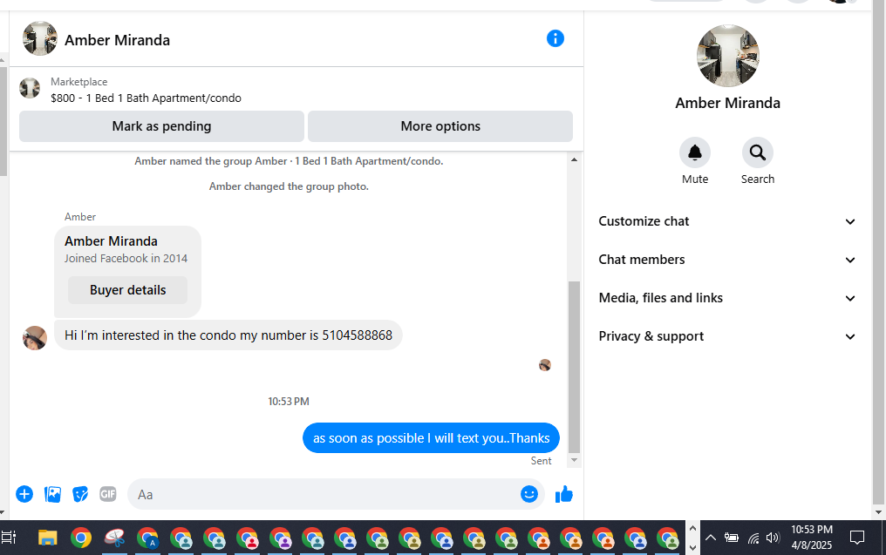This screenshot has height=555, width=886.
Task: Attach a photo using the image icon
Action: (x=52, y=494)
